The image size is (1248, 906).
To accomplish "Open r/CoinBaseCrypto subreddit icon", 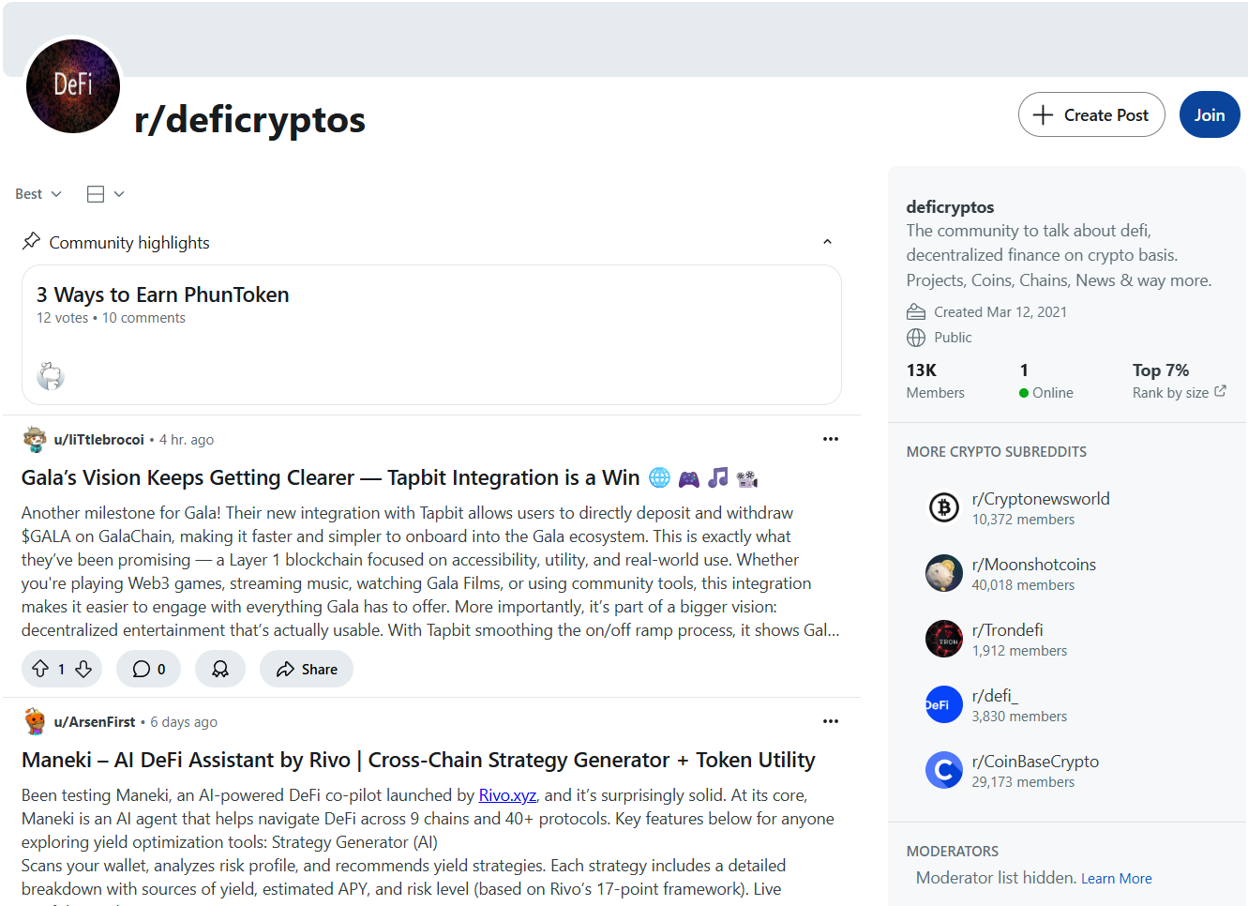I will (x=944, y=770).
